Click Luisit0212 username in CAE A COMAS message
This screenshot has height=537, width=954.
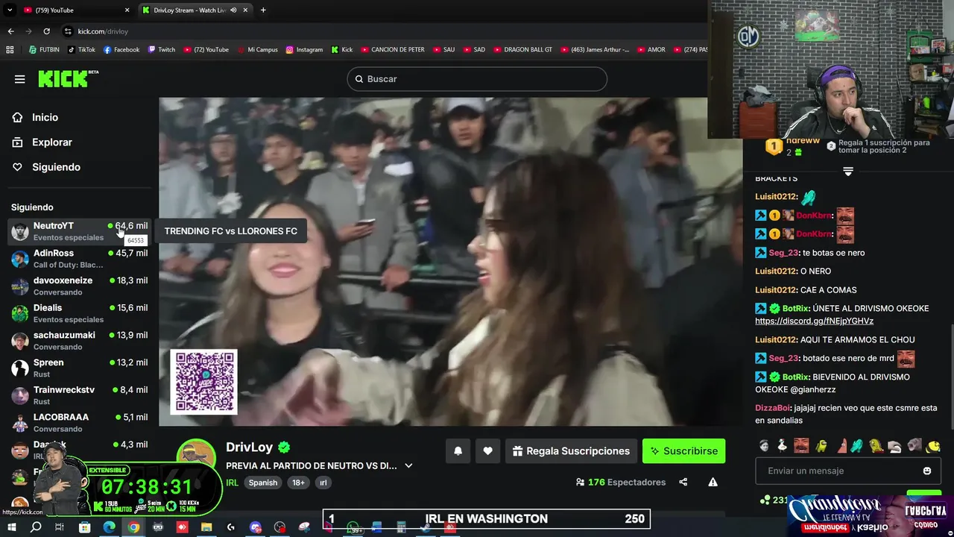(x=776, y=290)
